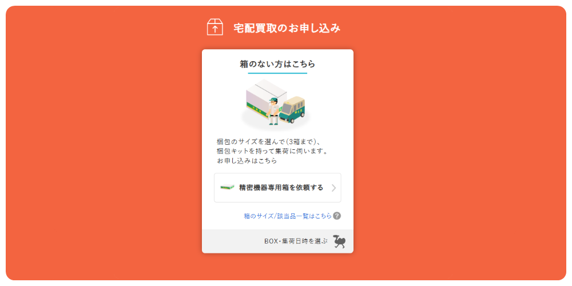Select the 精密機器専用箱を依頼する button
This screenshot has height=286, width=572.
coord(277,188)
